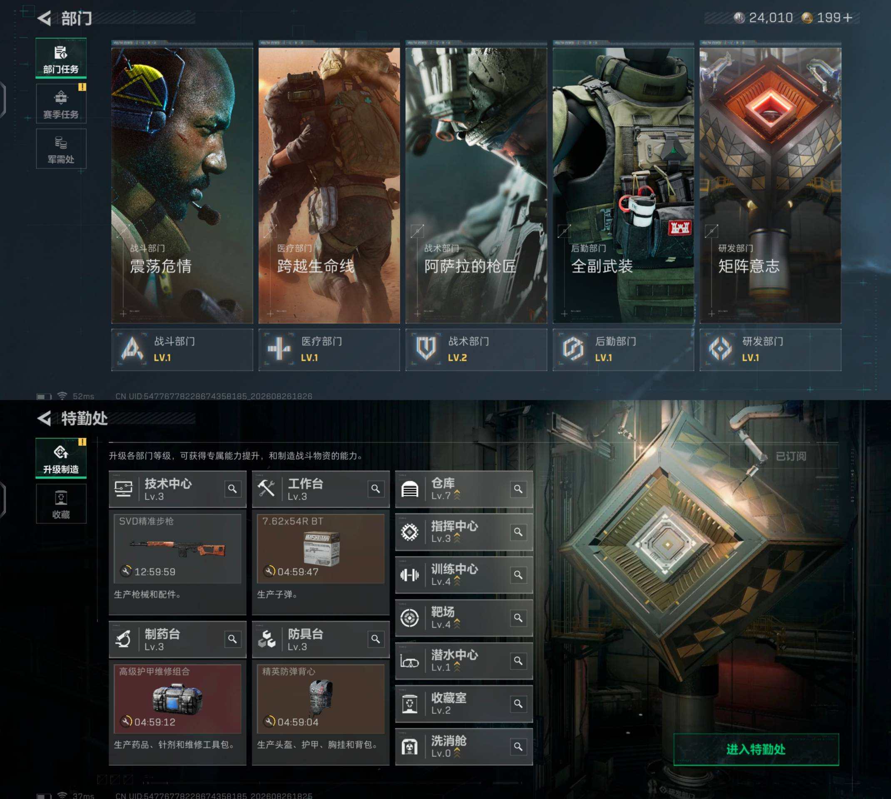Select the 潜水中心 Lv.1 facility row
891x799 pixels.
tap(464, 661)
